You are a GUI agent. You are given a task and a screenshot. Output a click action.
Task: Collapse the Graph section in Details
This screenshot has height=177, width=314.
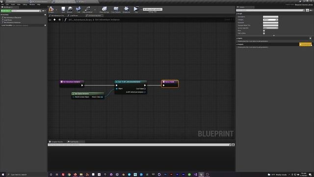237,14
